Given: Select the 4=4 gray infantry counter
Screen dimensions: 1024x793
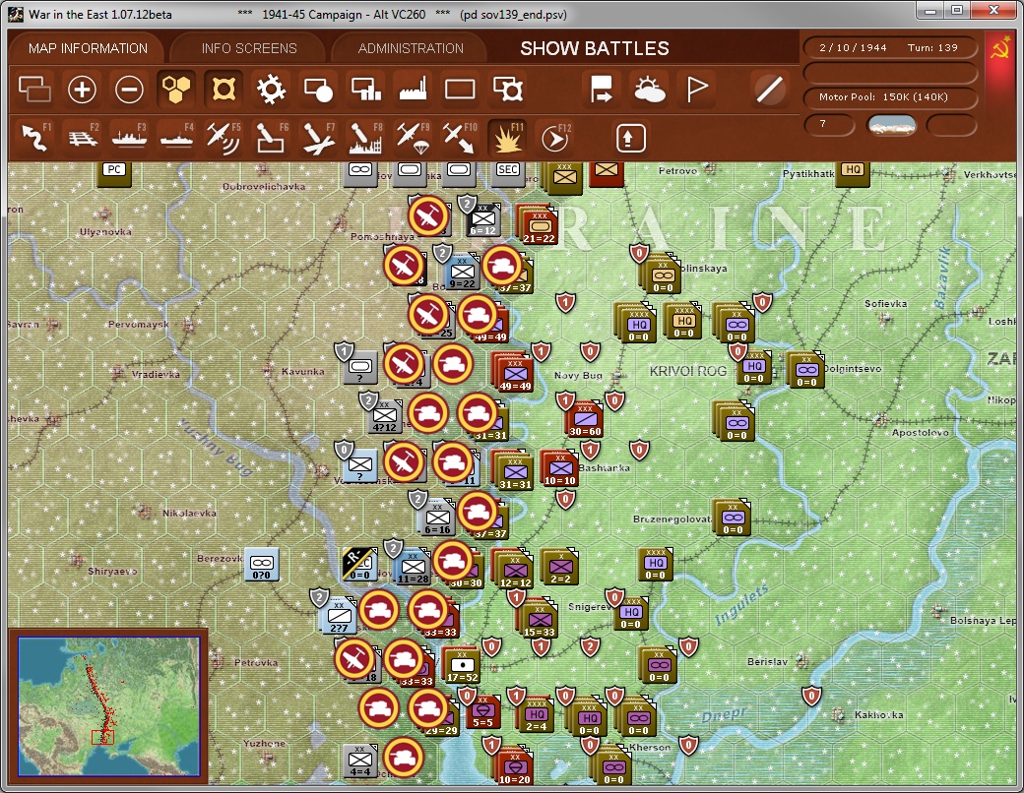Looking at the screenshot, I should [359, 761].
